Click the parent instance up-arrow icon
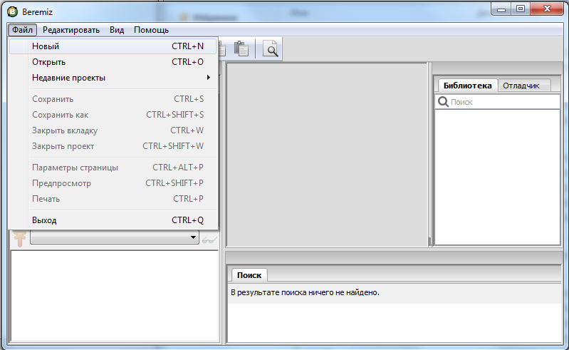 pos(19,239)
